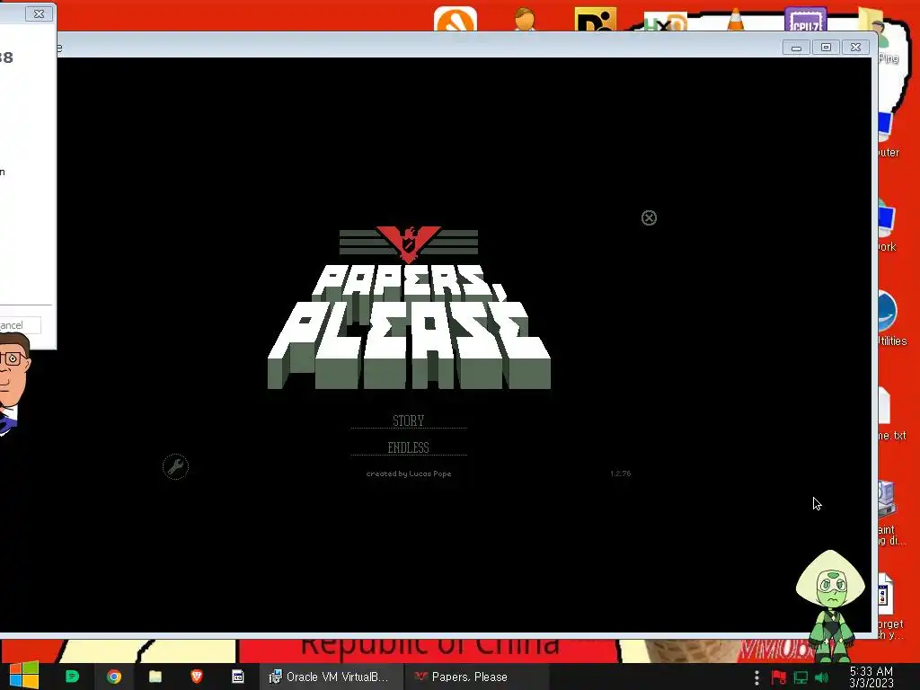
Task: Select ENDLESS mode
Action: click(x=409, y=447)
